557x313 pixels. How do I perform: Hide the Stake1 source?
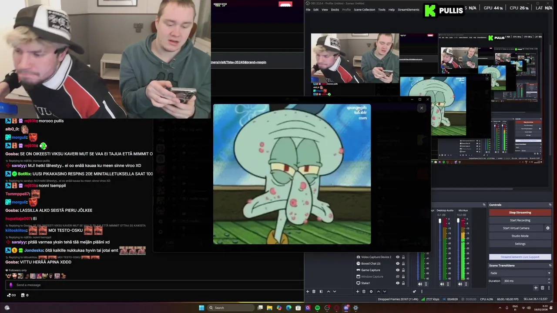tap(398, 283)
